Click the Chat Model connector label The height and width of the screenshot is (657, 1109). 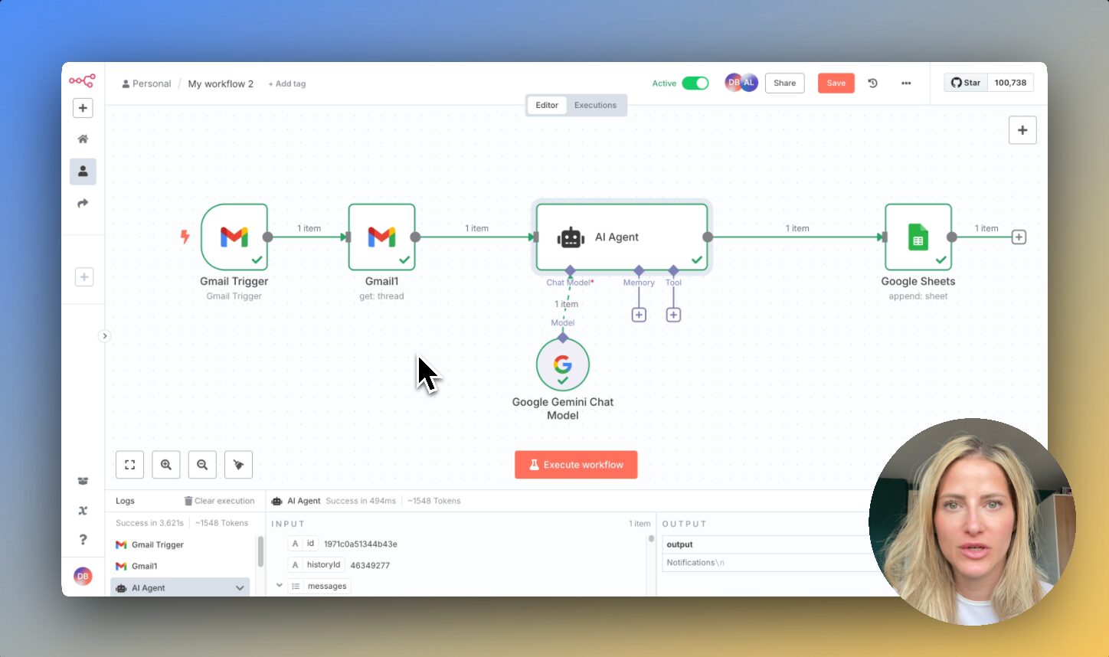570,283
